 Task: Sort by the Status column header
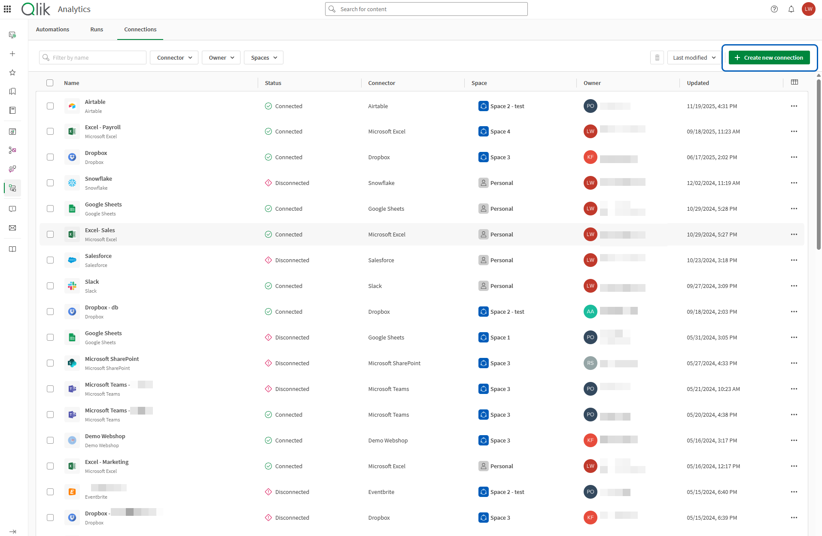[273, 83]
